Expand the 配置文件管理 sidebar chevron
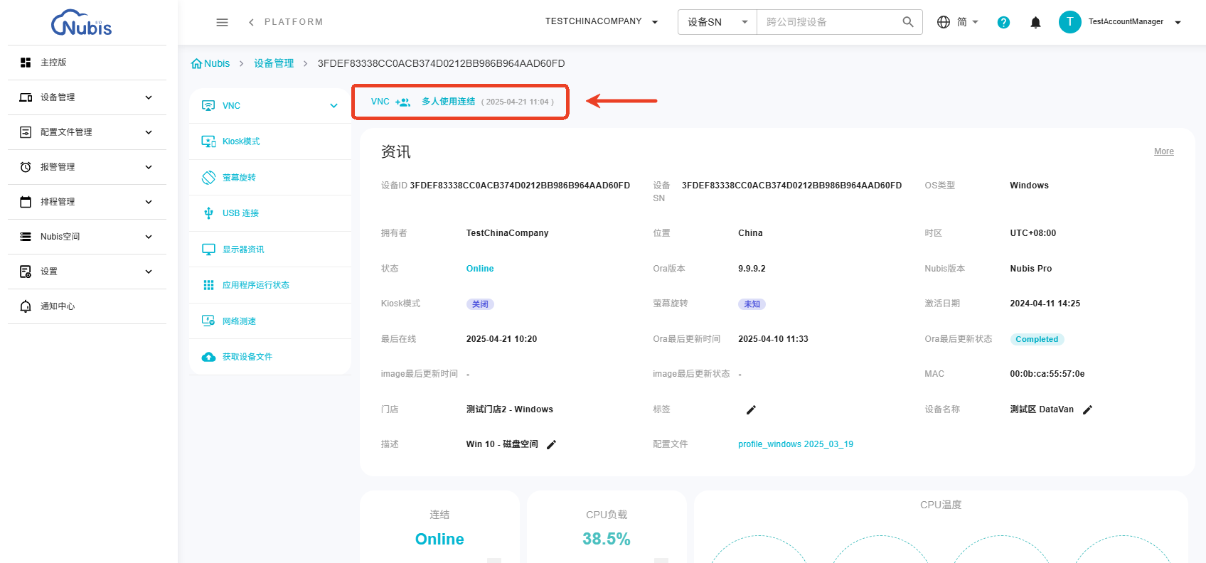Viewport: 1206px width, 563px height. point(149,132)
